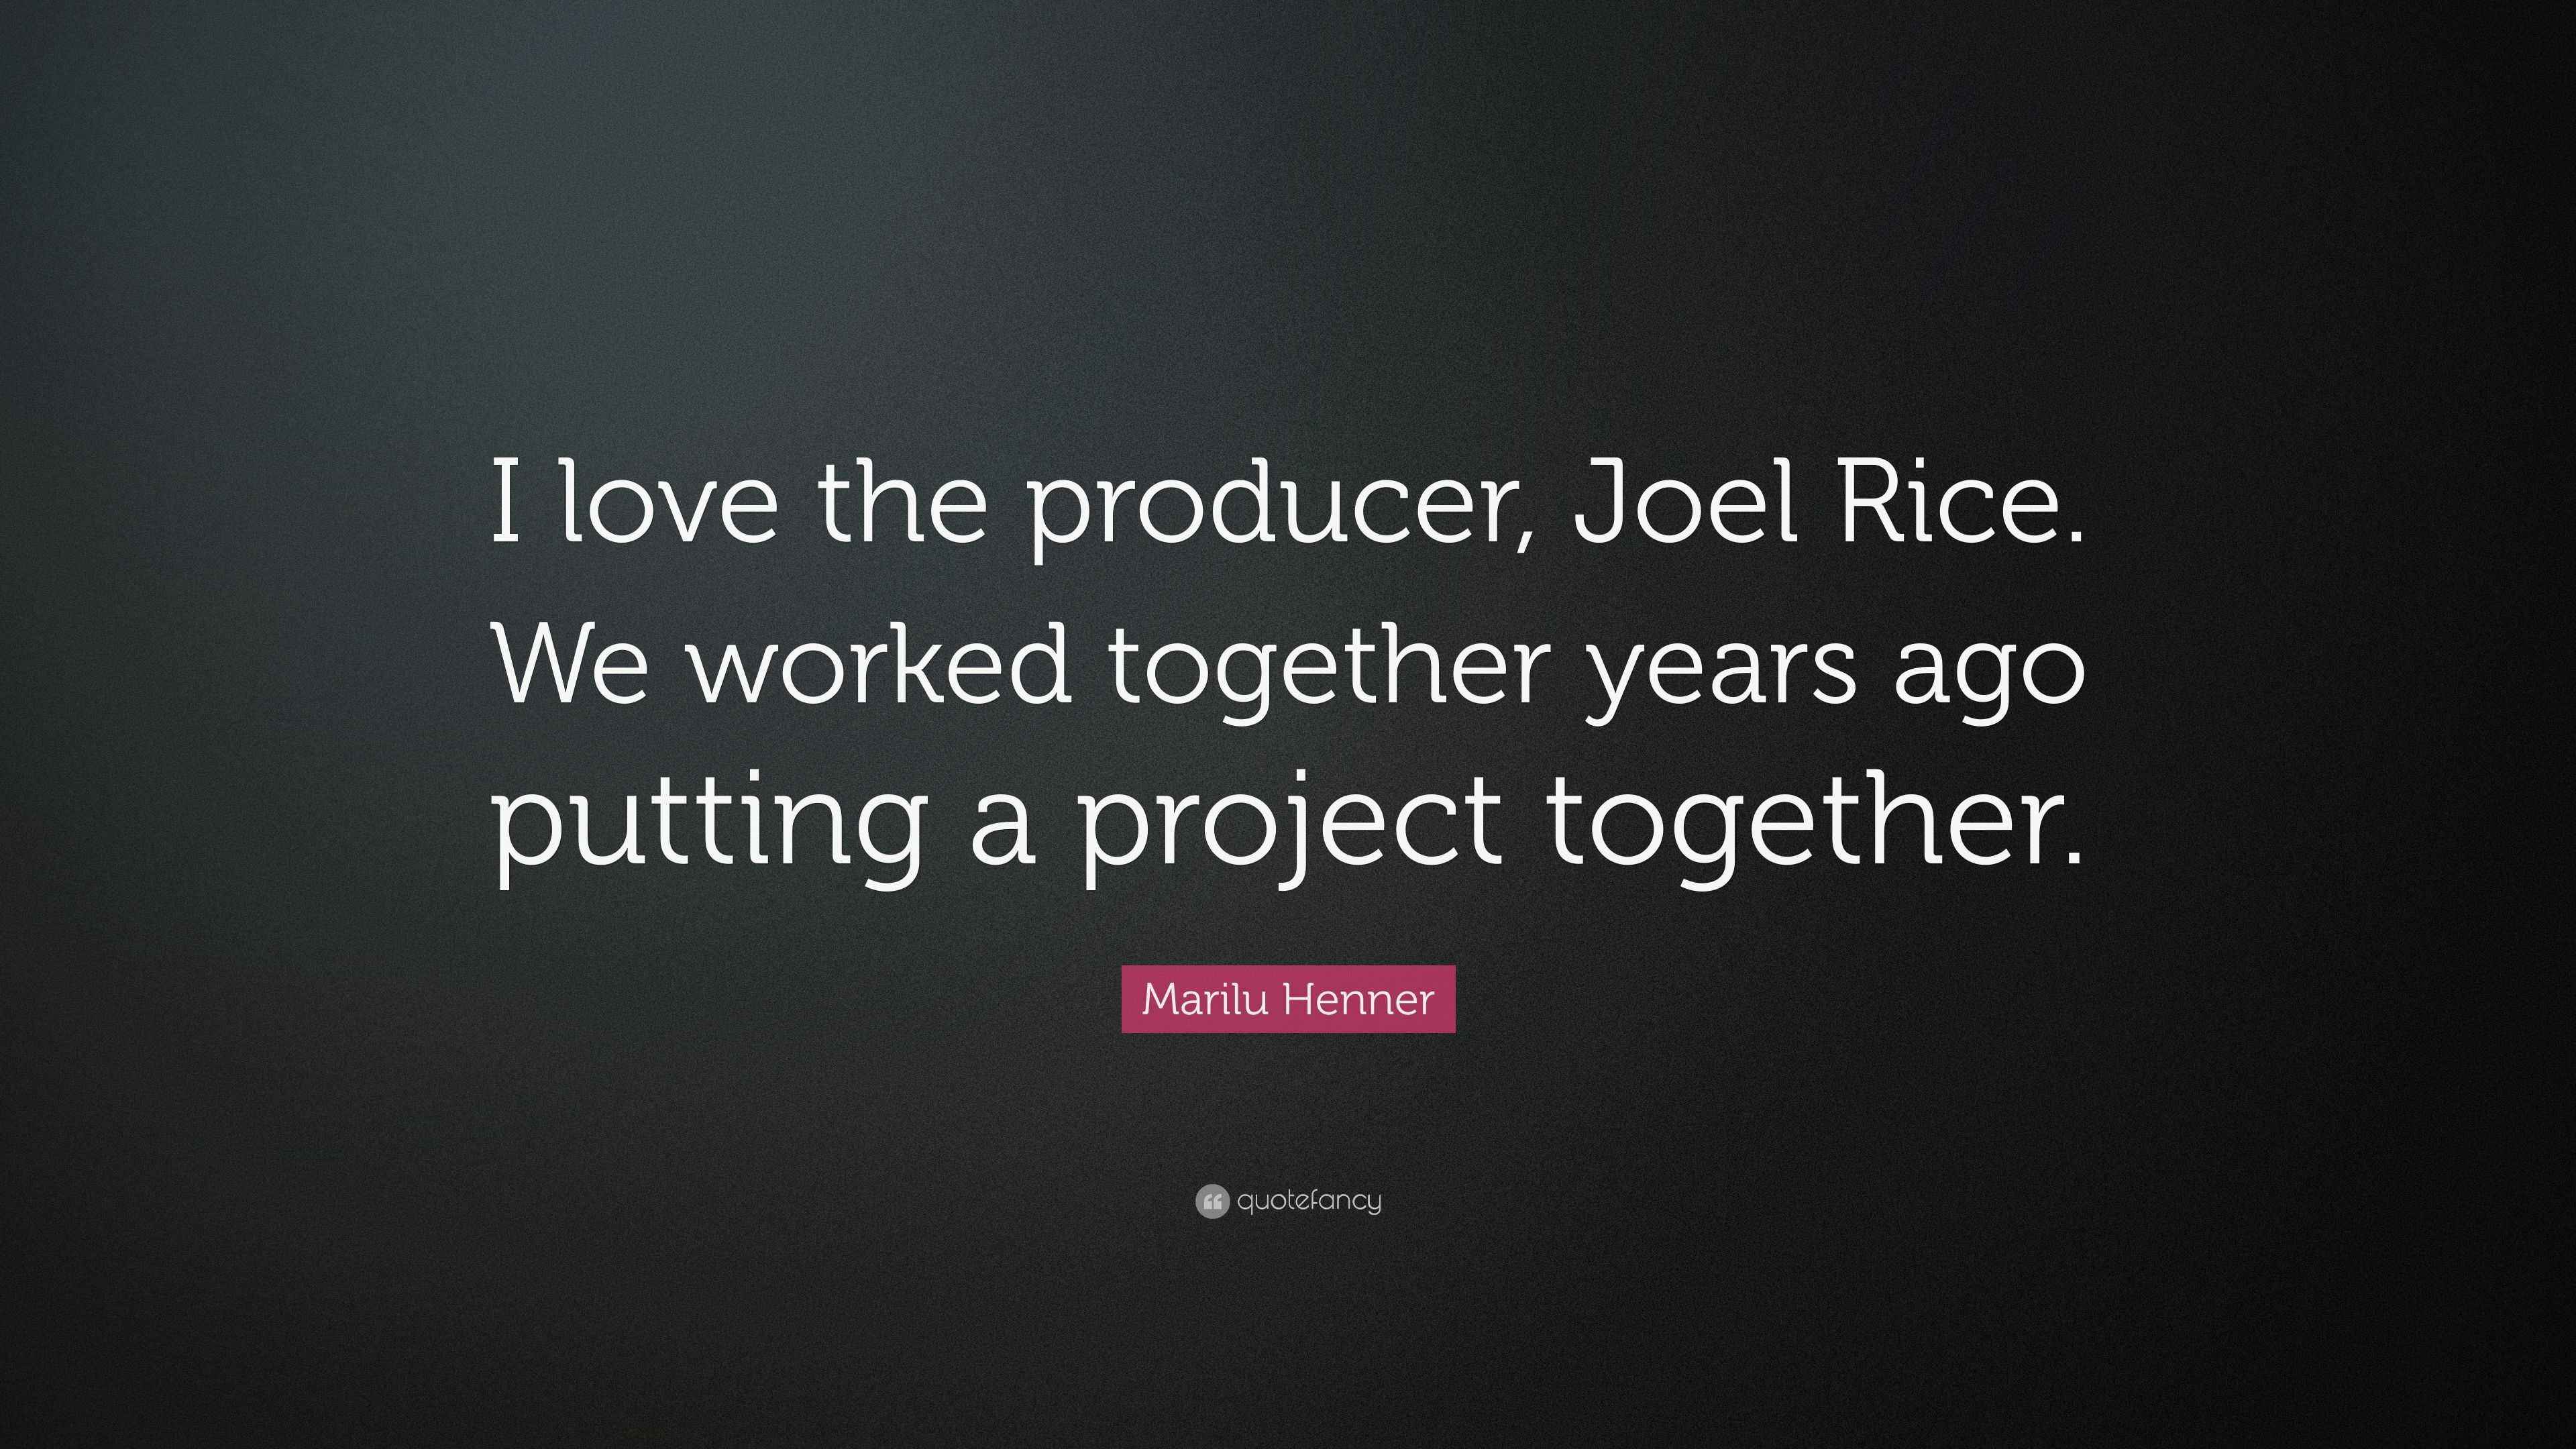Select the Marilu Henner author badge
Image resolution: width=2576 pixels, height=1449 pixels.
click(x=1288, y=999)
